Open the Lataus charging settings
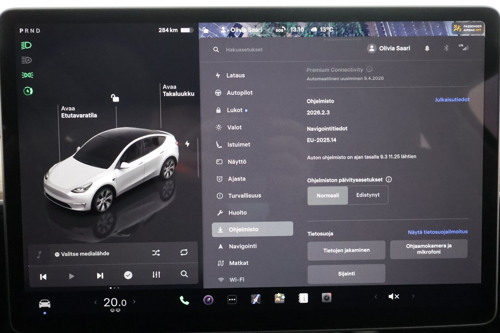The image size is (500, 333). coord(236,75)
